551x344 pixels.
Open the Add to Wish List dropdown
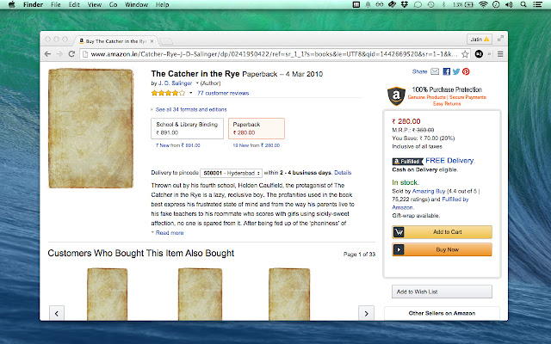pyautogui.click(x=442, y=292)
